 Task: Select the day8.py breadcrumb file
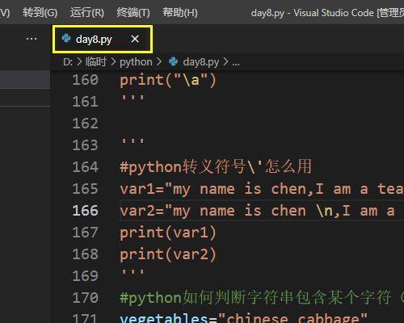coord(201,62)
